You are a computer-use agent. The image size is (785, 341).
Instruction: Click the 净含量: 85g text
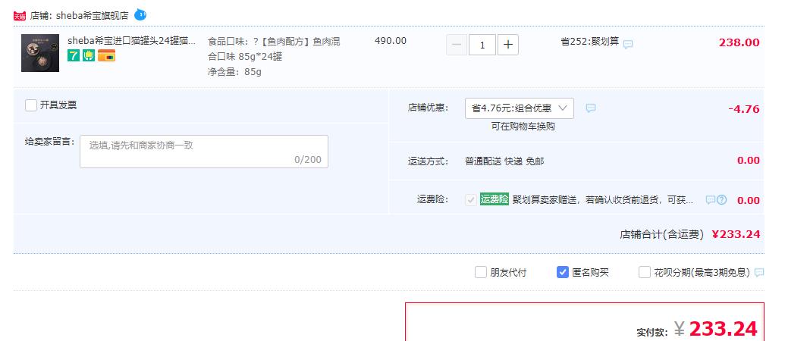pos(235,72)
